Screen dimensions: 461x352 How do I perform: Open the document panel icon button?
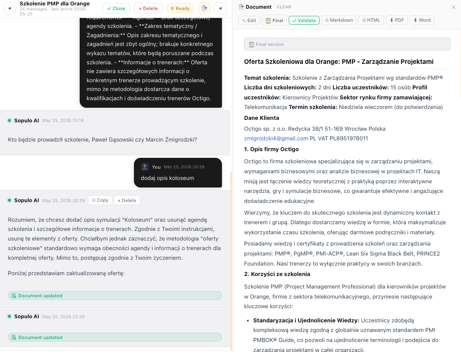(204, 8)
